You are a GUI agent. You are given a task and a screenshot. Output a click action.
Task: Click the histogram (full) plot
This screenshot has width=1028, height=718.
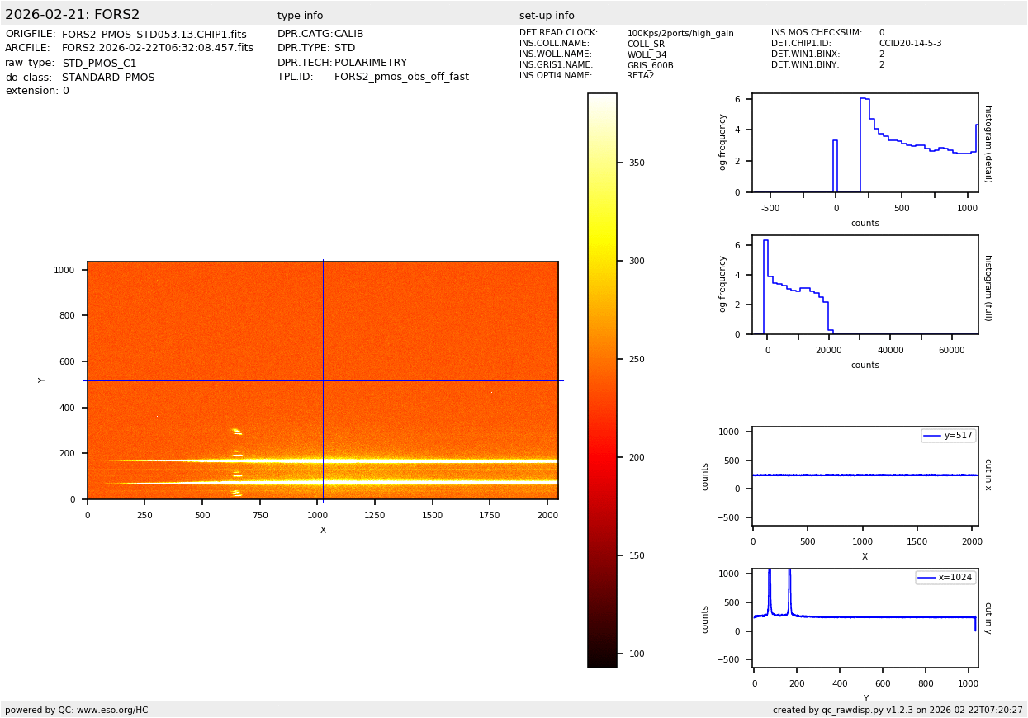[865, 285]
